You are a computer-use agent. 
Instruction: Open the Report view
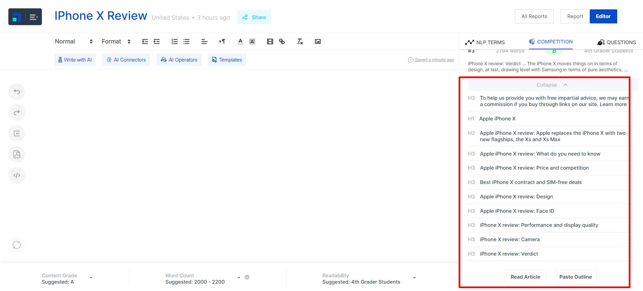(575, 16)
